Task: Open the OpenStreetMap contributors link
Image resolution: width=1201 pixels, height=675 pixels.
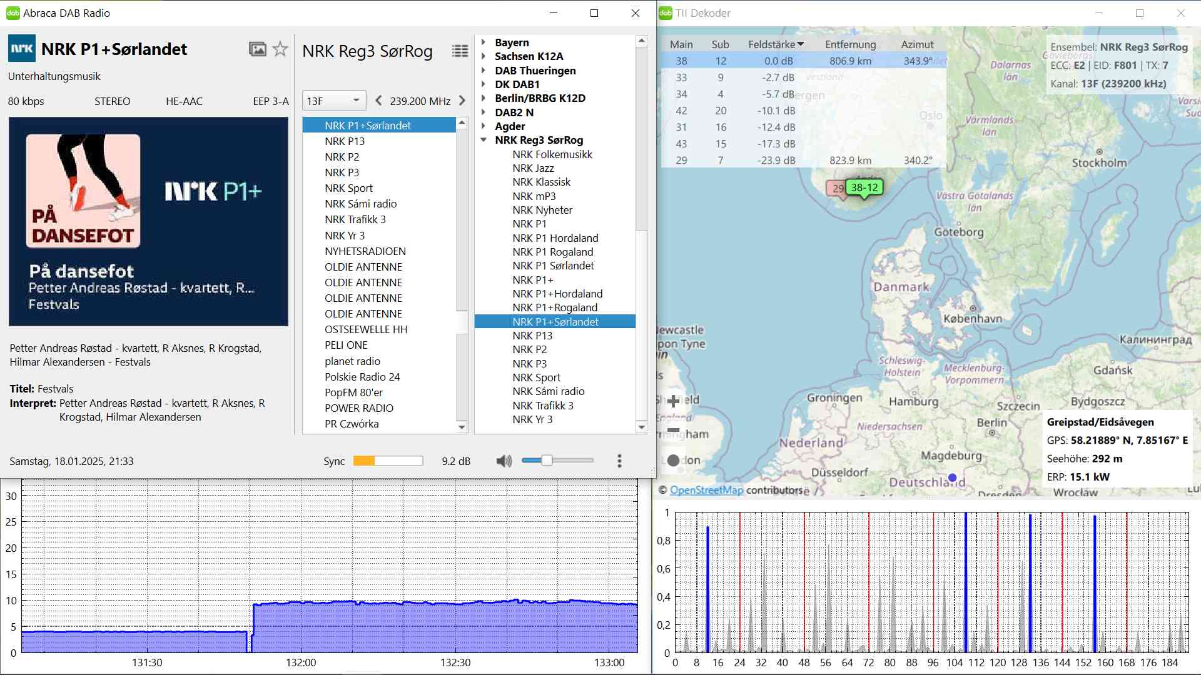Action: 706,490
